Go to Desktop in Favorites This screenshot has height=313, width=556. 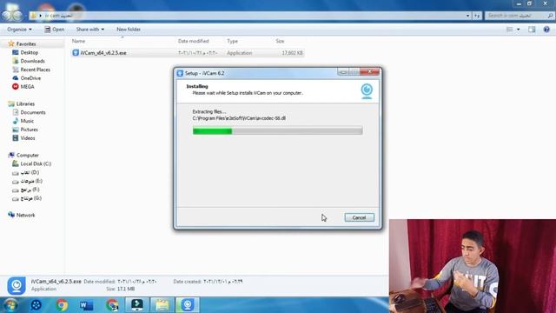pos(29,52)
